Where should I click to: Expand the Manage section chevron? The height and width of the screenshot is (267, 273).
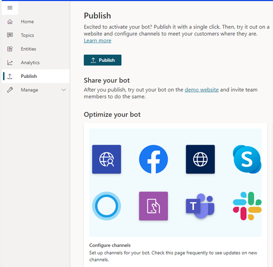(64, 90)
